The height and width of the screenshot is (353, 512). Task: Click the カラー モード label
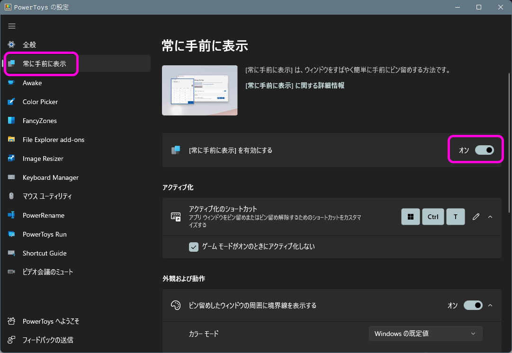pyautogui.click(x=204, y=334)
